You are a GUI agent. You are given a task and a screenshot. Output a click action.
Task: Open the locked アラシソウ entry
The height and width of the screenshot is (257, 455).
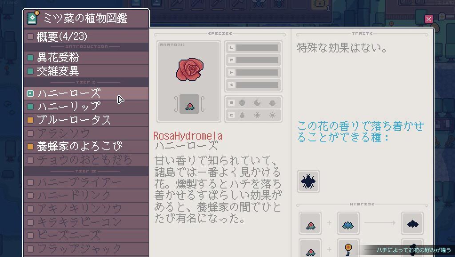tap(87, 133)
